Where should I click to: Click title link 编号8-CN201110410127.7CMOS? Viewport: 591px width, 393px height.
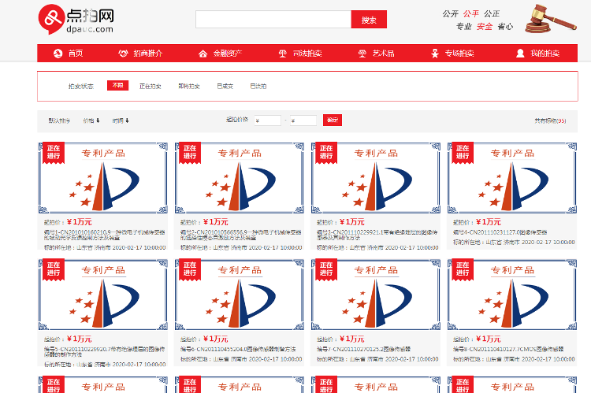tap(508, 350)
